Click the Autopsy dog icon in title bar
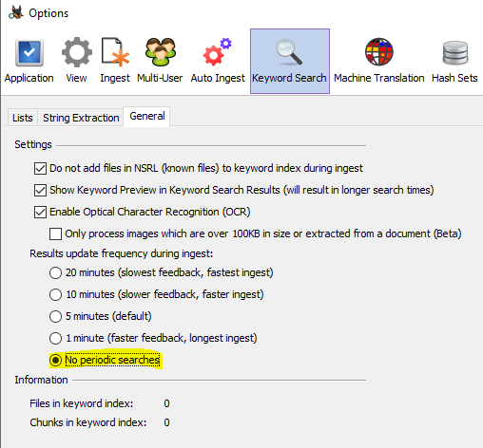 coord(16,12)
